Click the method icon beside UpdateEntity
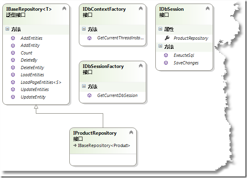Image resolution: width=247 pixels, height=178 pixels. tap(13, 97)
